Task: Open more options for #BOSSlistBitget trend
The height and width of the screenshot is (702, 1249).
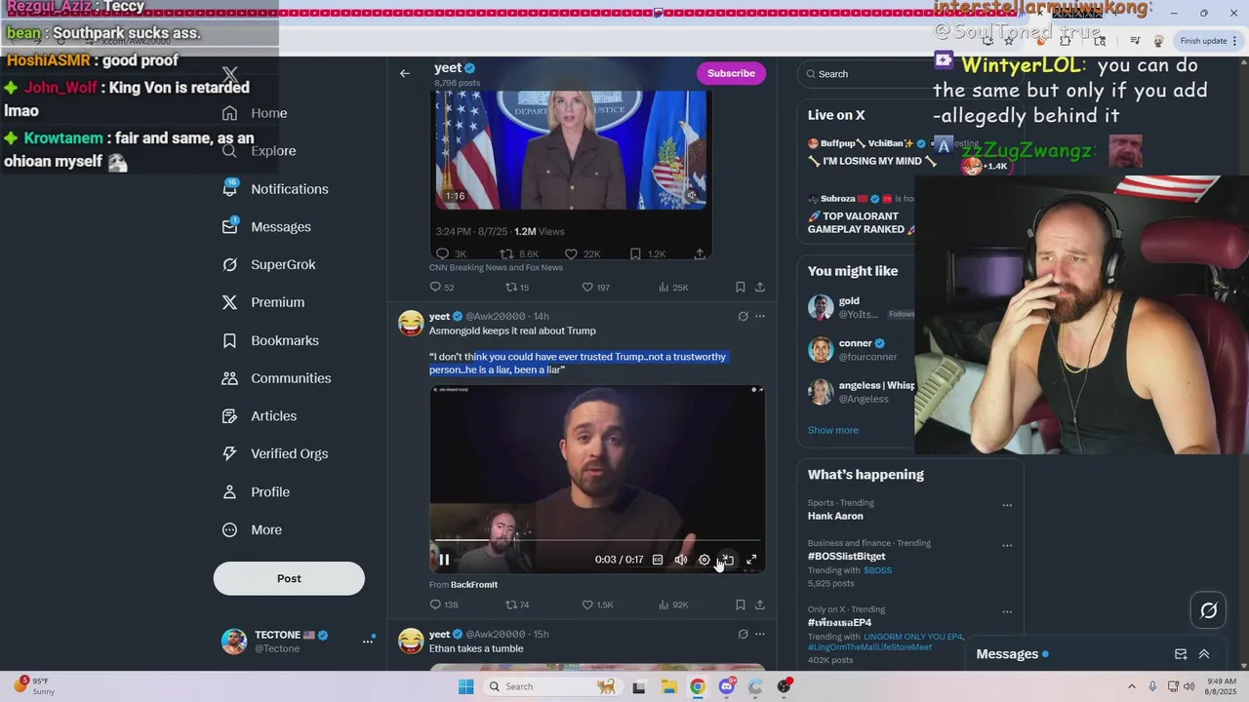Action: (1007, 545)
